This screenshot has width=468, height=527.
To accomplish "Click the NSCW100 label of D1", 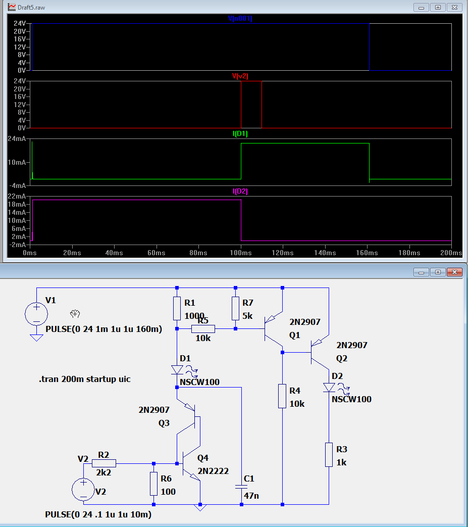I will [x=199, y=382].
